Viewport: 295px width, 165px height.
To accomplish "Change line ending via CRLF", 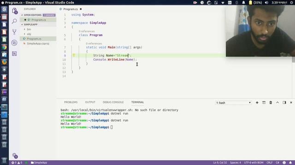I will click(269, 163).
